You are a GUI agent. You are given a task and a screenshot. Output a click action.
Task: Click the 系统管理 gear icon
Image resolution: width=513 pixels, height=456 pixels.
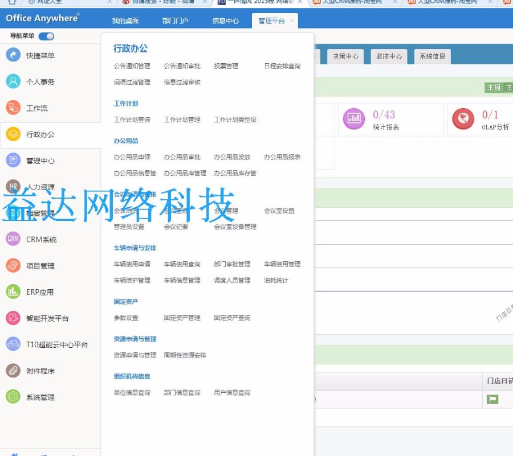13,397
